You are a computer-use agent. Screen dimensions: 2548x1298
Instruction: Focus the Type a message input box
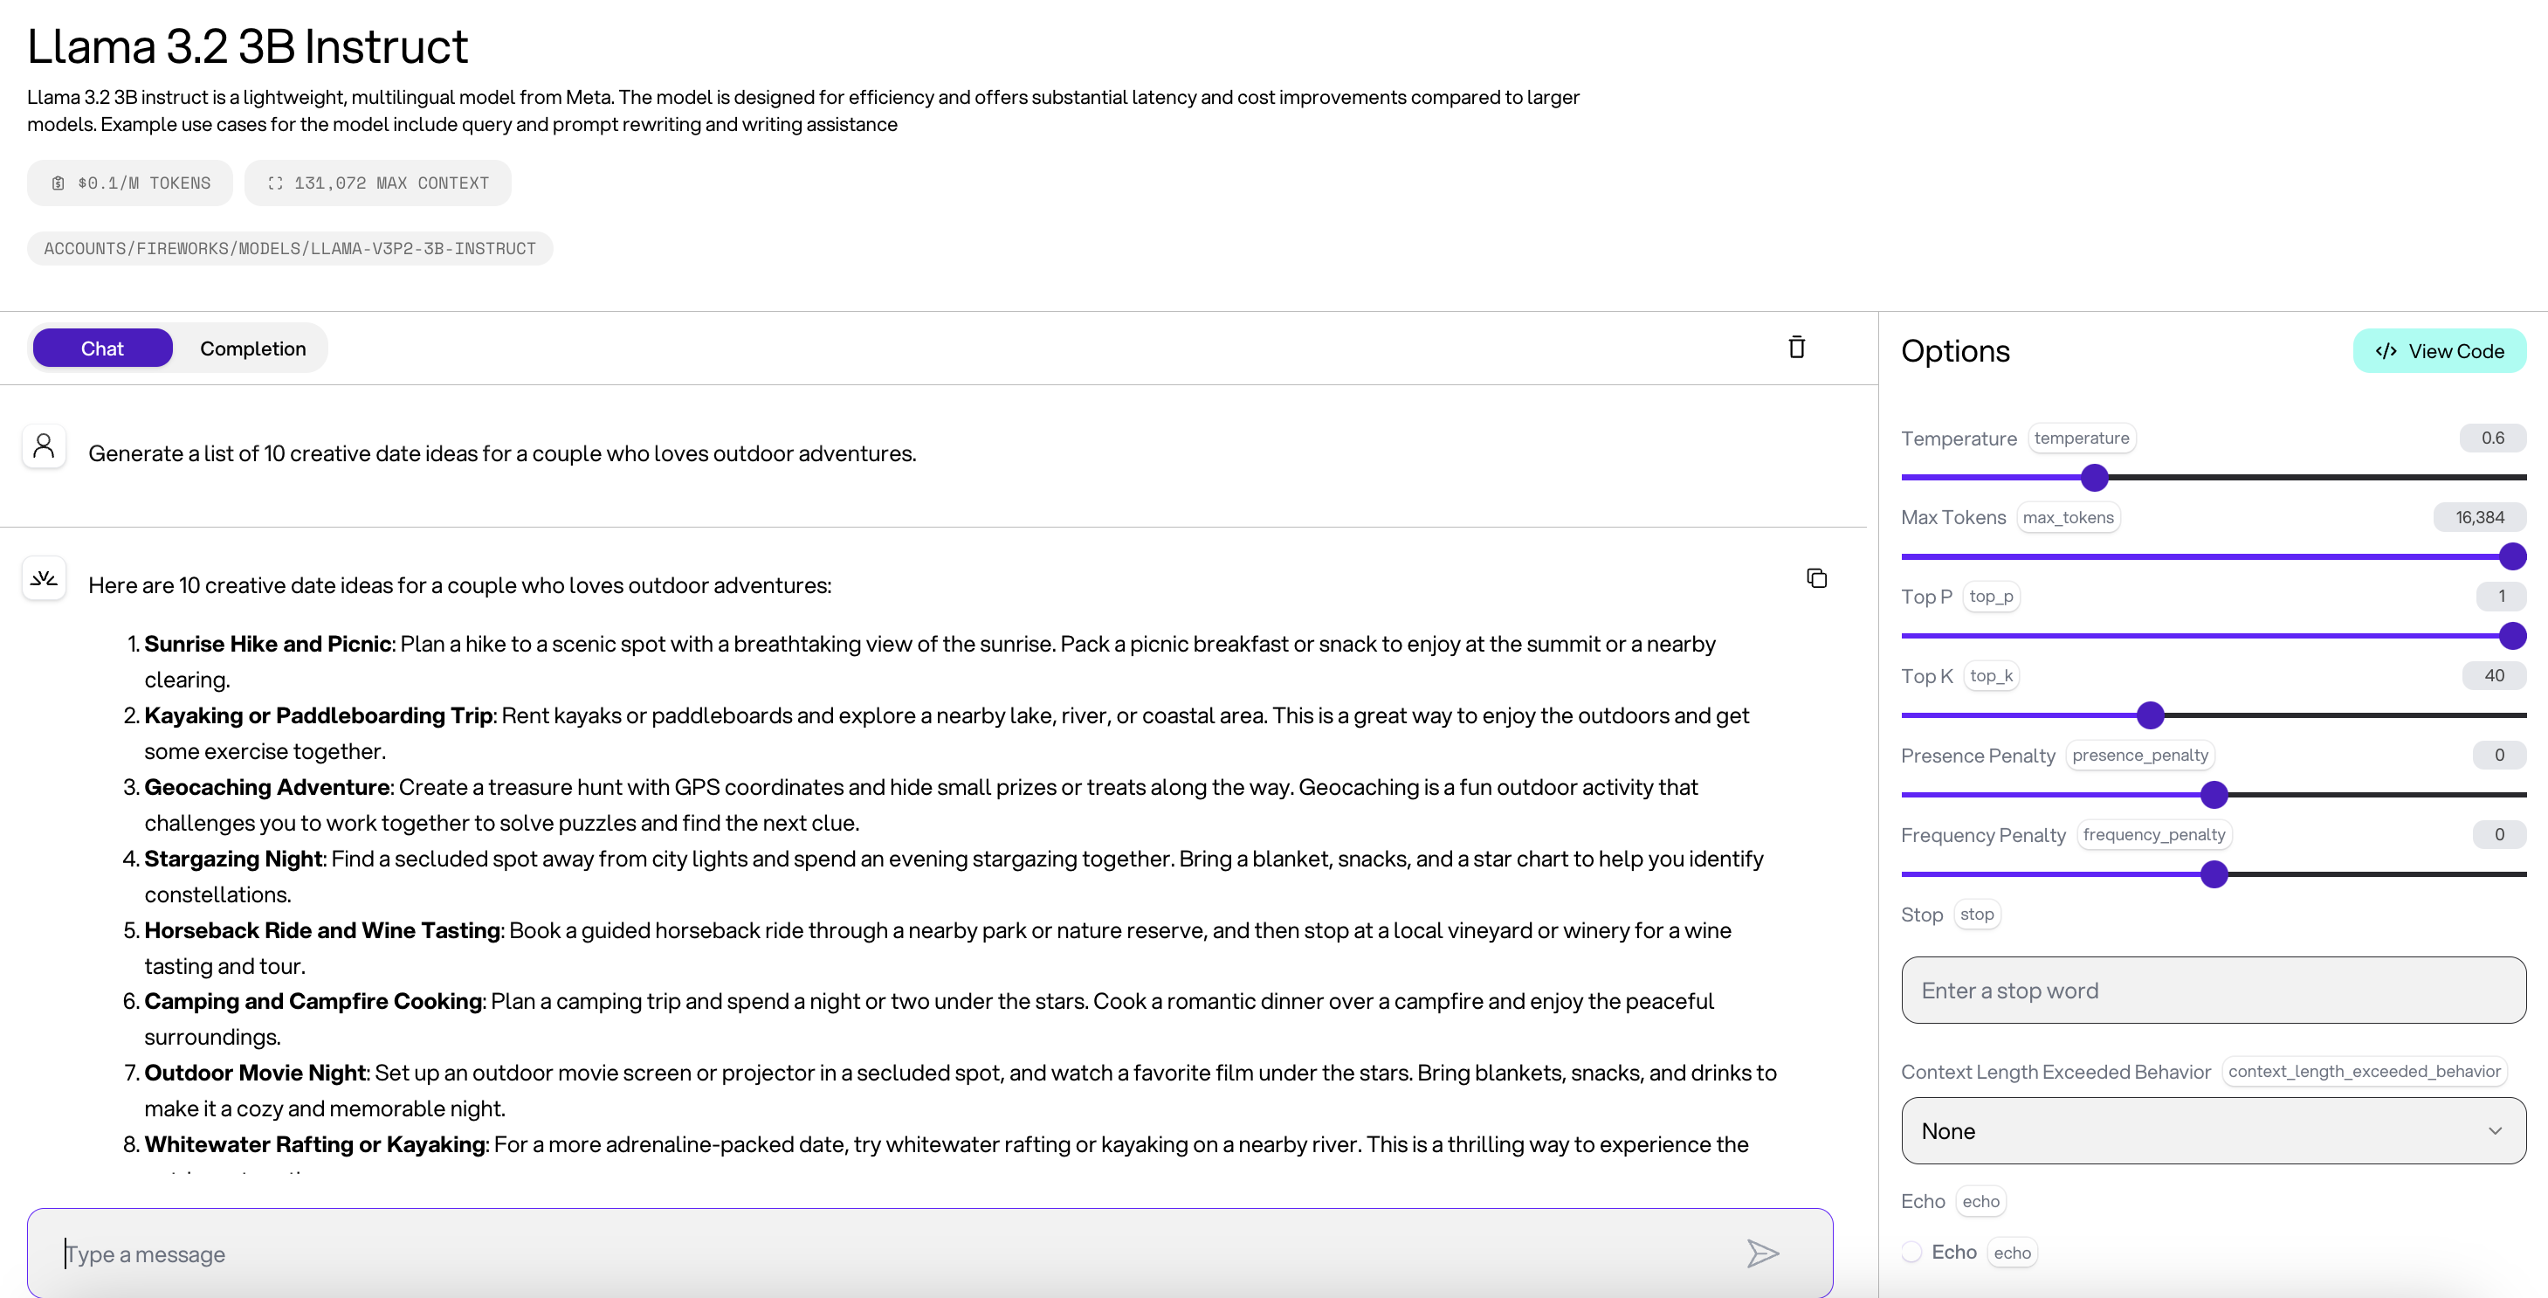click(930, 1253)
